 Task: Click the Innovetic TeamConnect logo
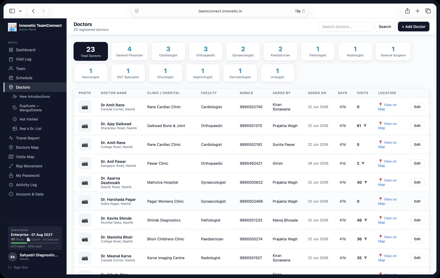12,27
